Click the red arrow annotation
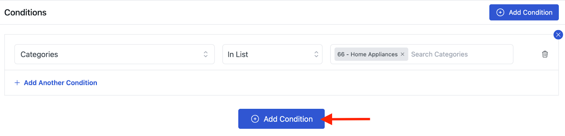Screen dimensions: 565x136 (345, 119)
